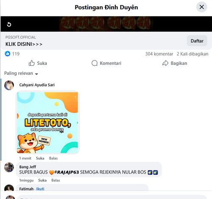Click the blue like reaction icon

8,54
